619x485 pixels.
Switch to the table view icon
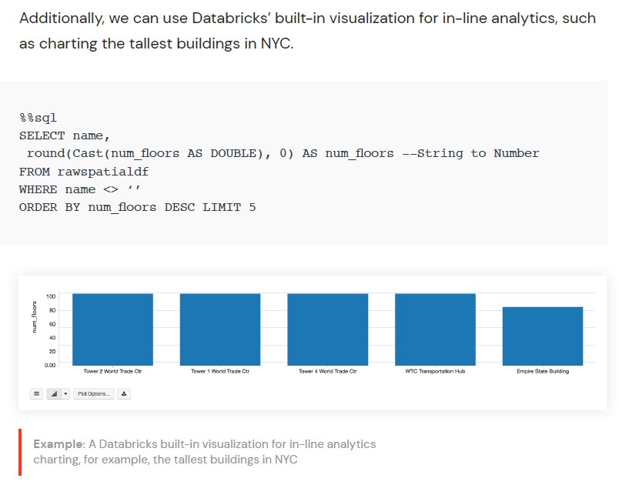coord(36,393)
